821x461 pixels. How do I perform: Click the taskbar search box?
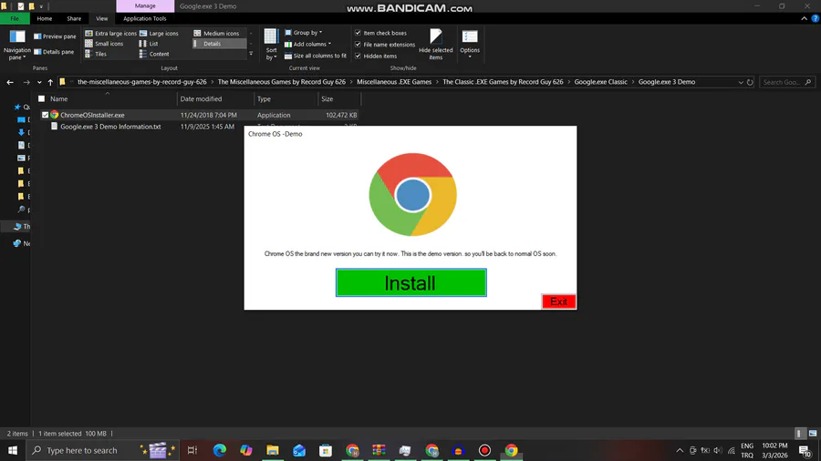click(x=102, y=450)
